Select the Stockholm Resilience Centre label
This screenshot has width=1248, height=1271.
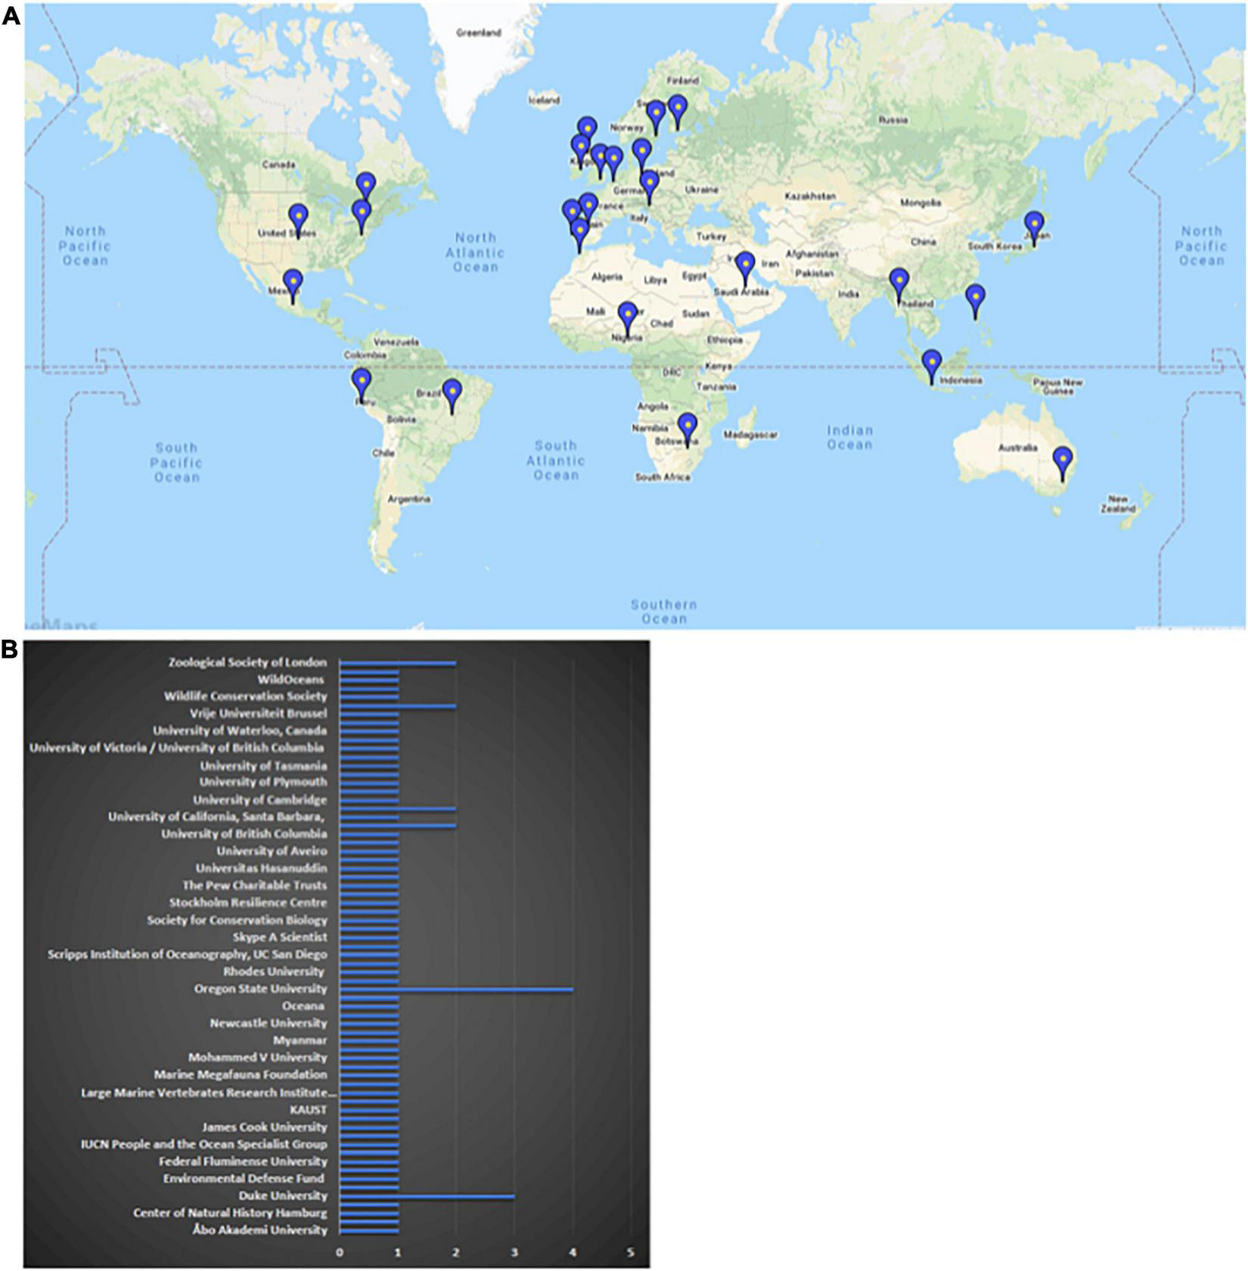[x=248, y=903]
